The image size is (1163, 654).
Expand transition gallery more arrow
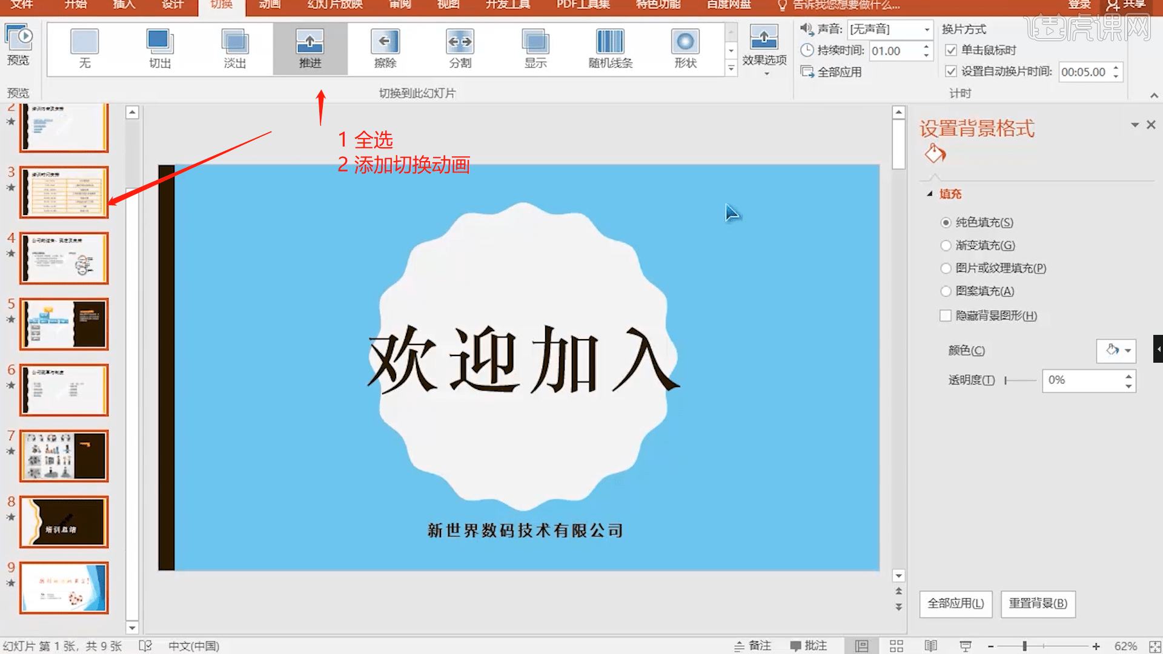(731, 68)
